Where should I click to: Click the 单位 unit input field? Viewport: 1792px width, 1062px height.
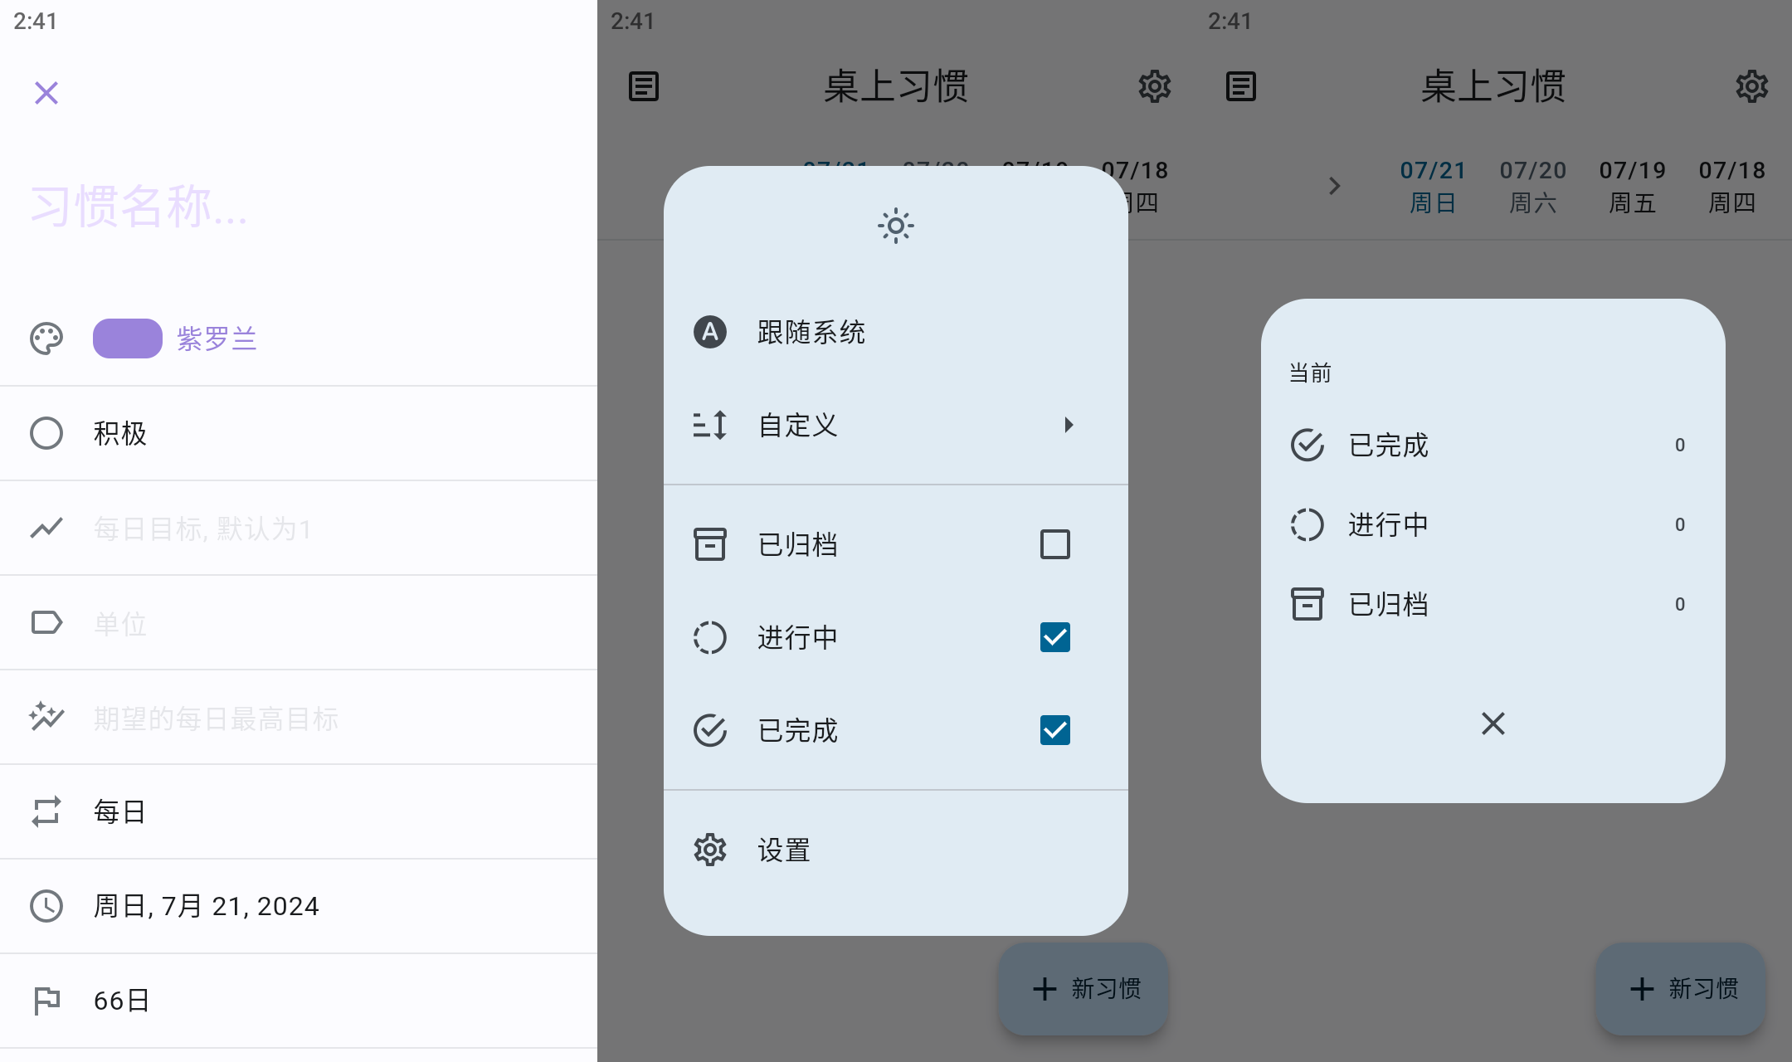click(x=299, y=622)
